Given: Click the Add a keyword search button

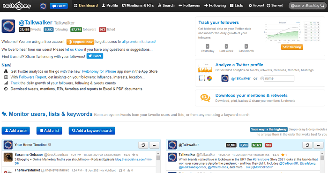Looking at the screenshot, I should (x=92, y=130).
